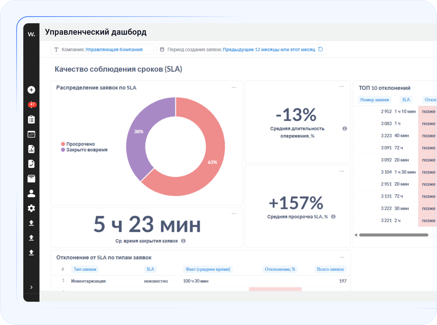Refresh the request creation period filter
The height and width of the screenshot is (325, 437).
click(x=321, y=49)
